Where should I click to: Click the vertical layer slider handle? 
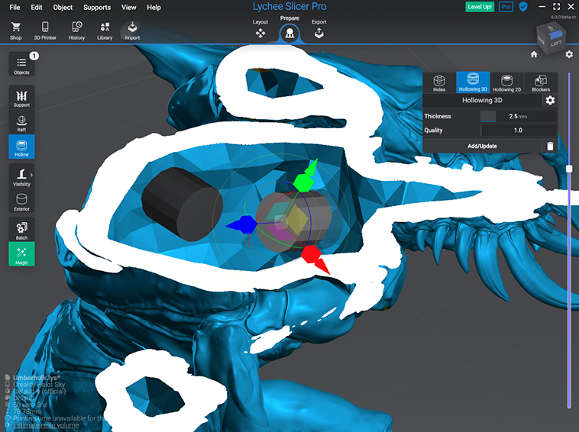click(569, 169)
